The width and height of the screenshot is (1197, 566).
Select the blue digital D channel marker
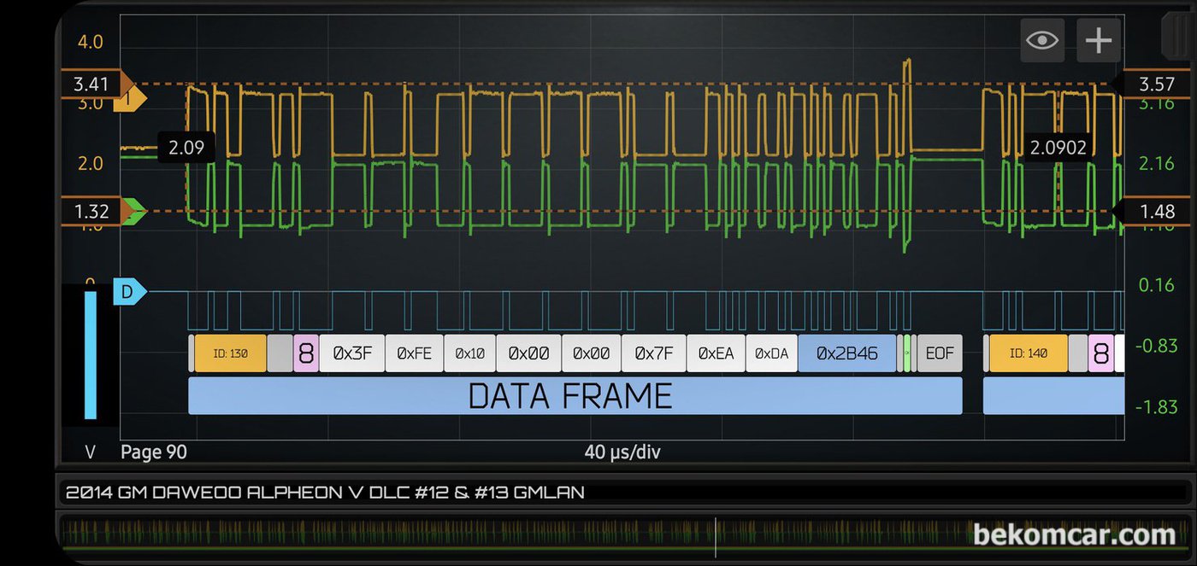point(129,293)
